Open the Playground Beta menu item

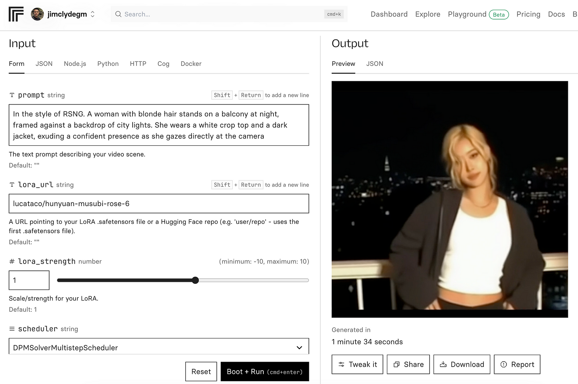coord(467,14)
